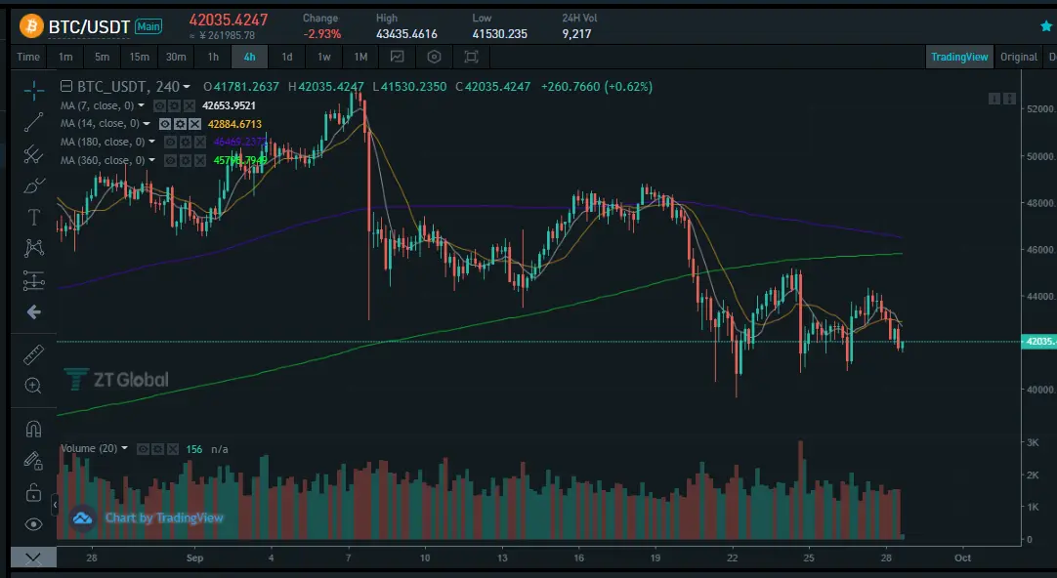Hide the MA 14 indicator
The height and width of the screenshot is (578, 1057).
pyautogui.click(x=164, y=124)
